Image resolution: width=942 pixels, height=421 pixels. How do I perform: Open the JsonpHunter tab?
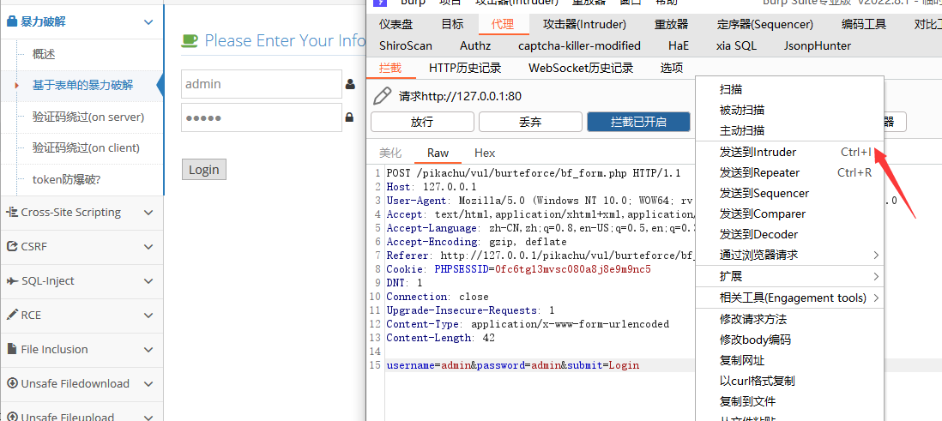point(818,45)
